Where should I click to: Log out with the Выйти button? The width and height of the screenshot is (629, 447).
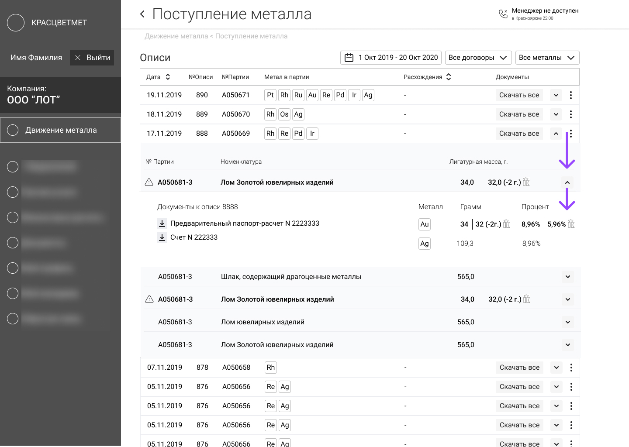coord(92,58)
